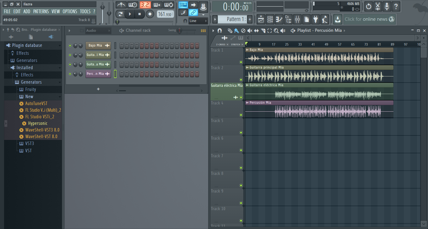The height and width of the screenshot is (229, 428).
Task: Expand the VST3 folder in browser
Action: (x=30, y=143)
